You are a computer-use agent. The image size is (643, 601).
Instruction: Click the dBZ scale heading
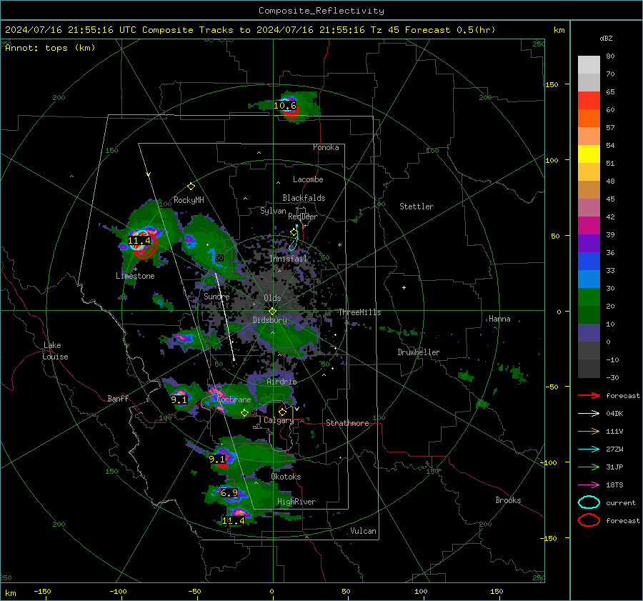606,38
